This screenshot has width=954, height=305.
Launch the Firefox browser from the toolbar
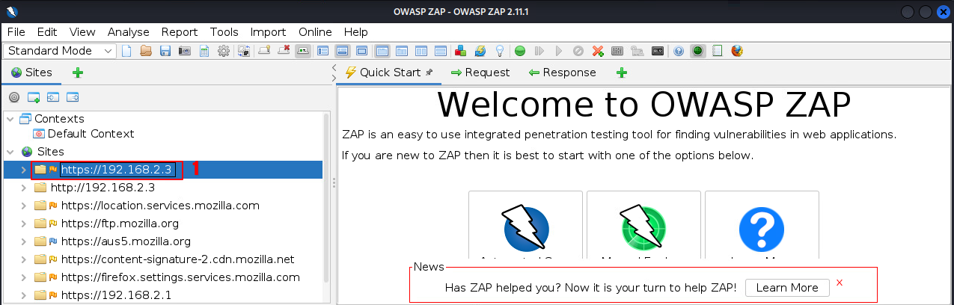[x=737, y=51]
